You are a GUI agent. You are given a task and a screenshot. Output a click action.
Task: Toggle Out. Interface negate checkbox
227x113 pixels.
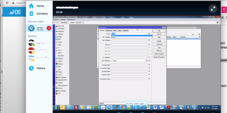pos(112,61)
